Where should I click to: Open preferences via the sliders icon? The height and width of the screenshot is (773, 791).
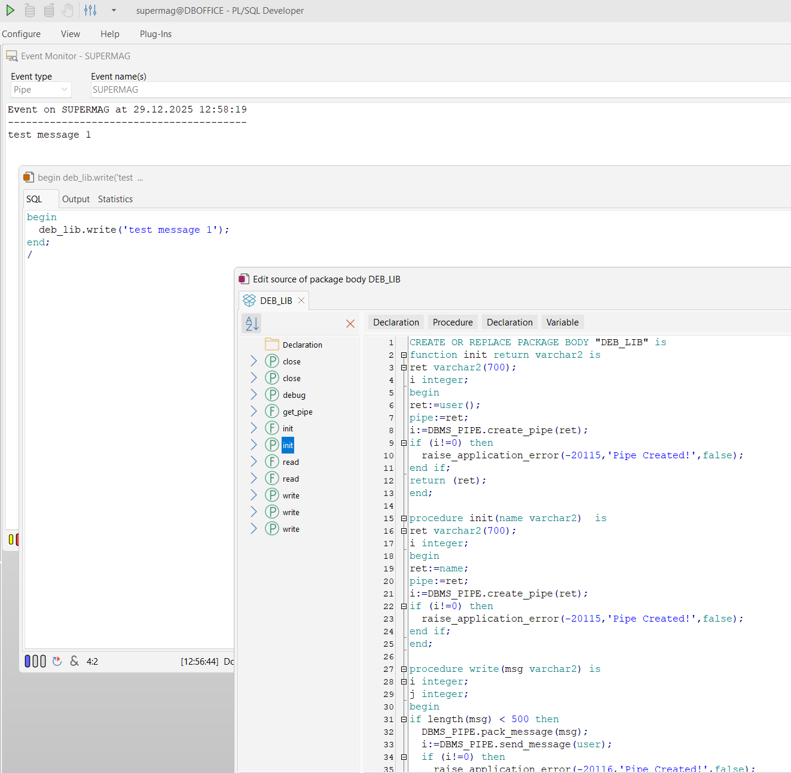tap(90, 10)
